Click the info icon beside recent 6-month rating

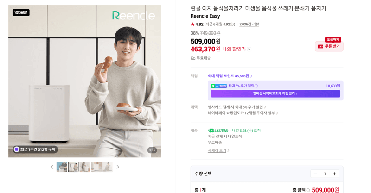click(232, 25)
